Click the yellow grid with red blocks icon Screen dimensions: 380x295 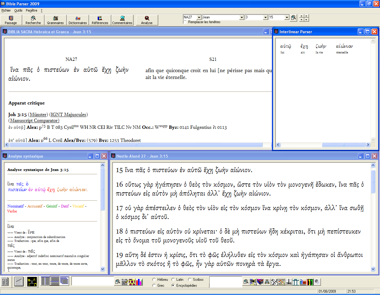[132, 282]
